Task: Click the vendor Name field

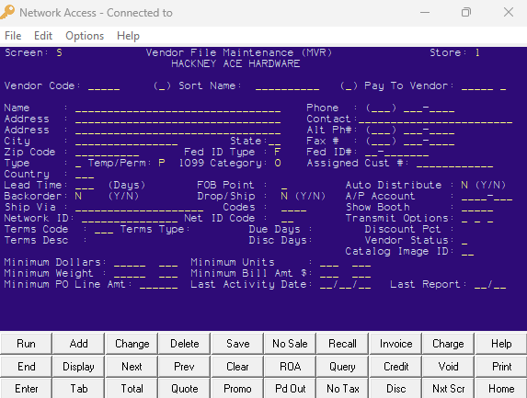Action: [178, 108]
